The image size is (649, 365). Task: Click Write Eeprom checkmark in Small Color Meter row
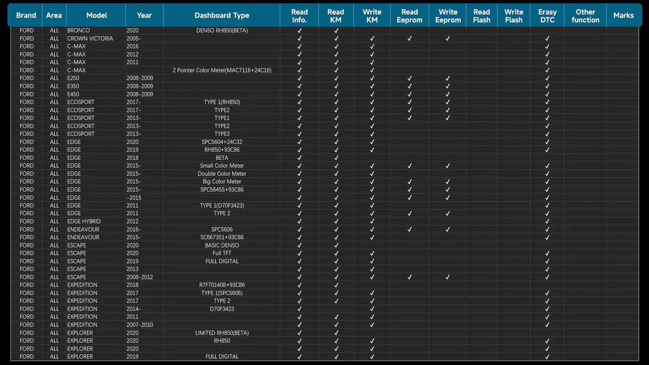(x=447, y=166)
